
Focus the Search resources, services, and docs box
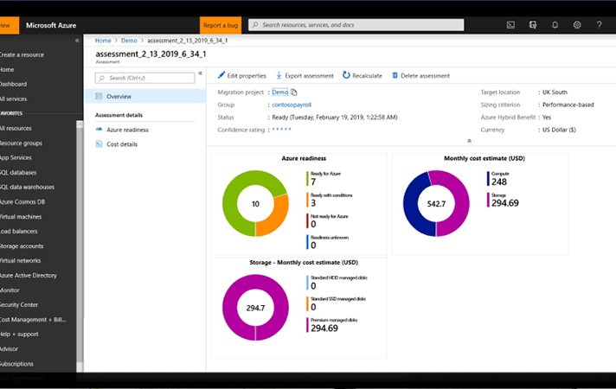click(356, 25)
